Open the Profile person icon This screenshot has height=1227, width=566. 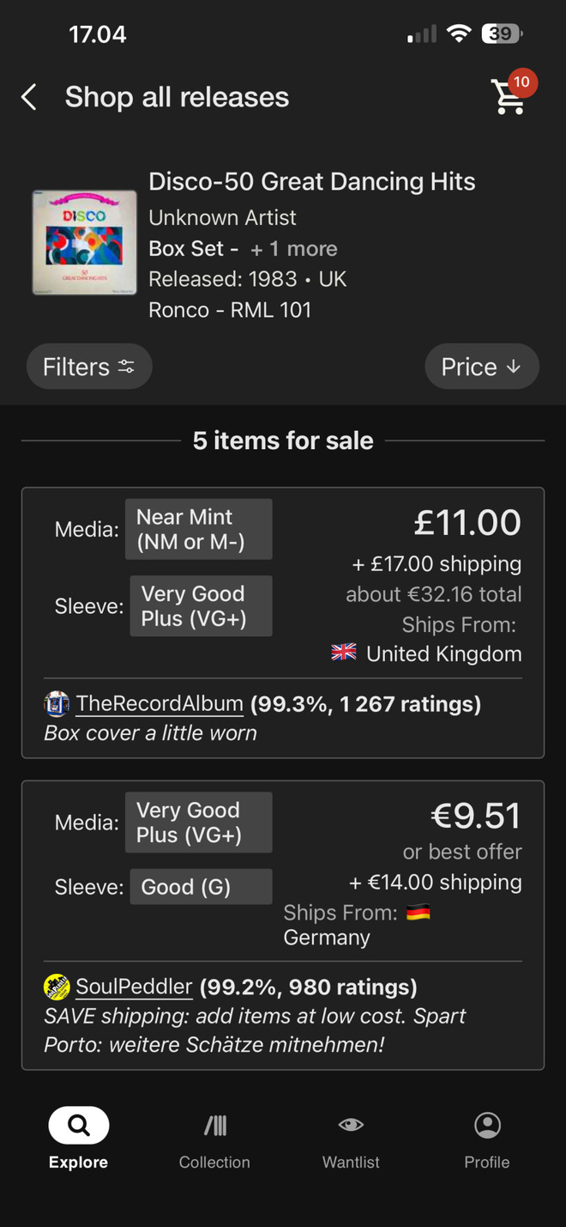(487, 1125)
